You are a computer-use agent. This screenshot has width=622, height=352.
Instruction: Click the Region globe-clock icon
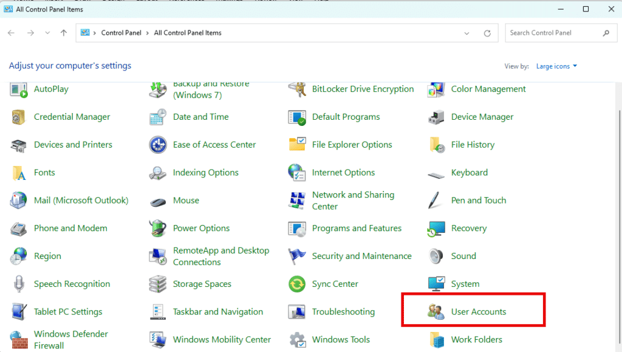pyautogui.click(x=18, y=257)
